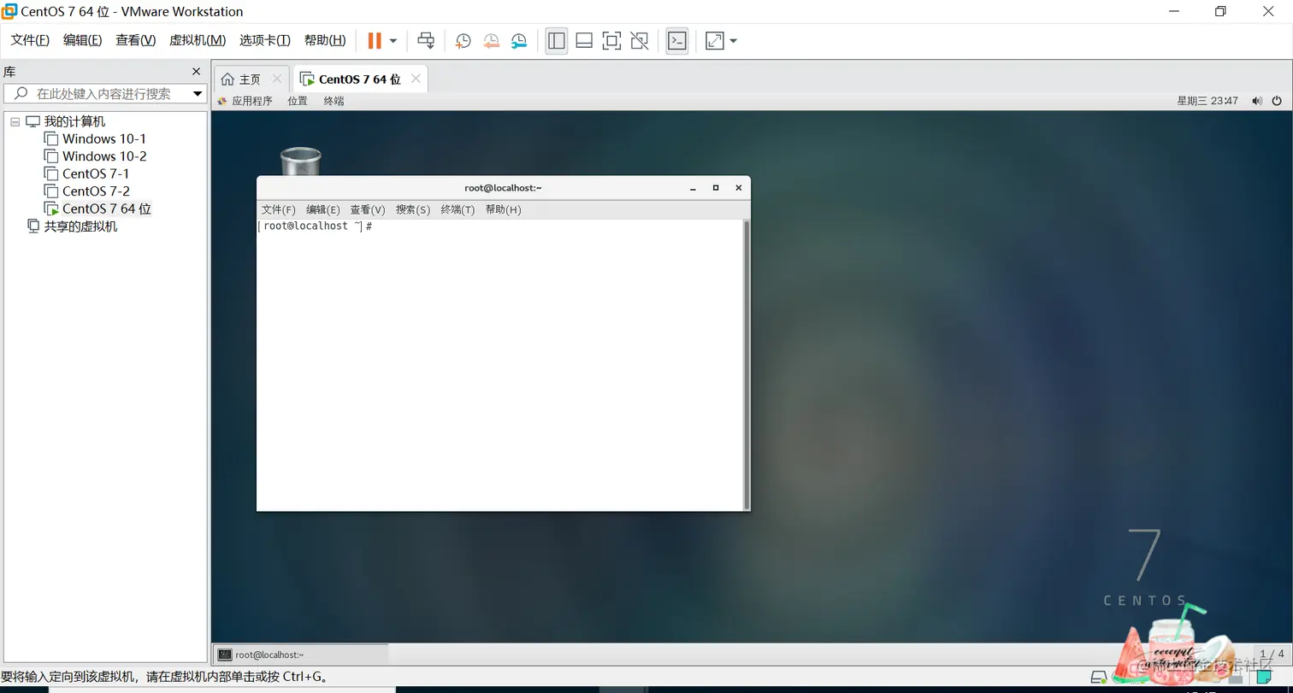Open the terminal 终端(T) menu
The height and width of the screenshot is (693, 1293).
[458, 209]
